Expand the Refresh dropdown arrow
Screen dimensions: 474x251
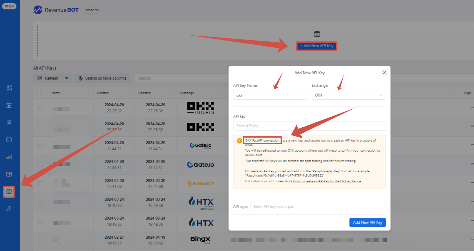click(x=67, y=78)
